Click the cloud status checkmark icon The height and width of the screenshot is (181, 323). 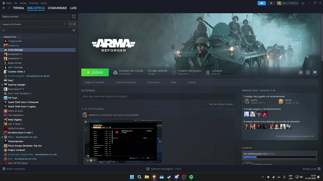[x=115, y=72]
